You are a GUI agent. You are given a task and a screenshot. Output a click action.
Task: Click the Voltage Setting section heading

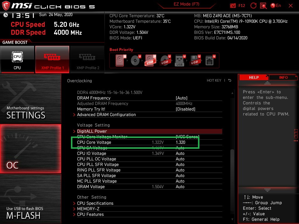(x=93, y=125)
